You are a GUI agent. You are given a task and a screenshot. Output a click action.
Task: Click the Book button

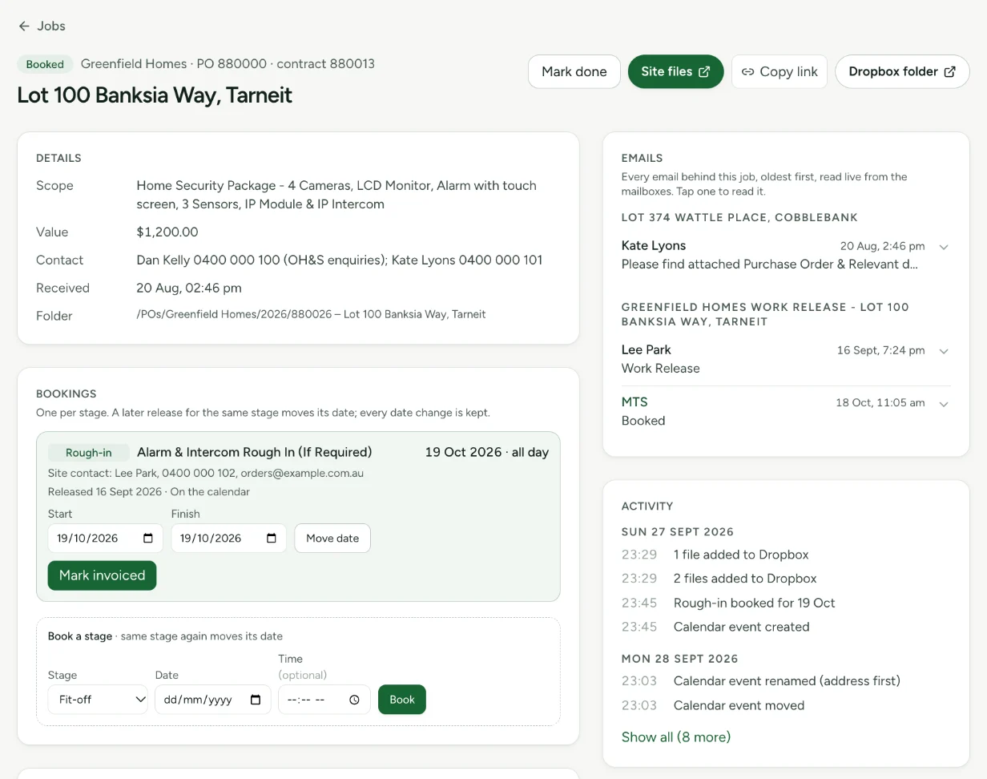[402, 700]
